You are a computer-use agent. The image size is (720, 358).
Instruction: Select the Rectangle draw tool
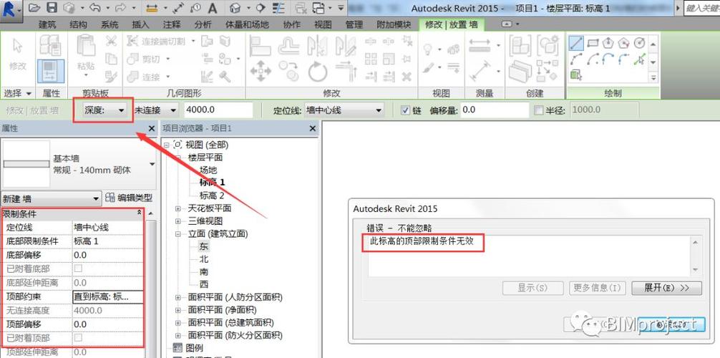pos(593,43)
